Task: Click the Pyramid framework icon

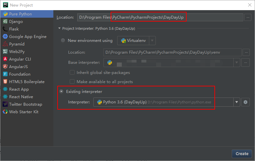Action: point(5,44)
